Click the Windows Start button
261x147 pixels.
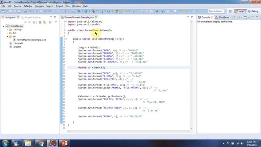[x=5, y=143]
